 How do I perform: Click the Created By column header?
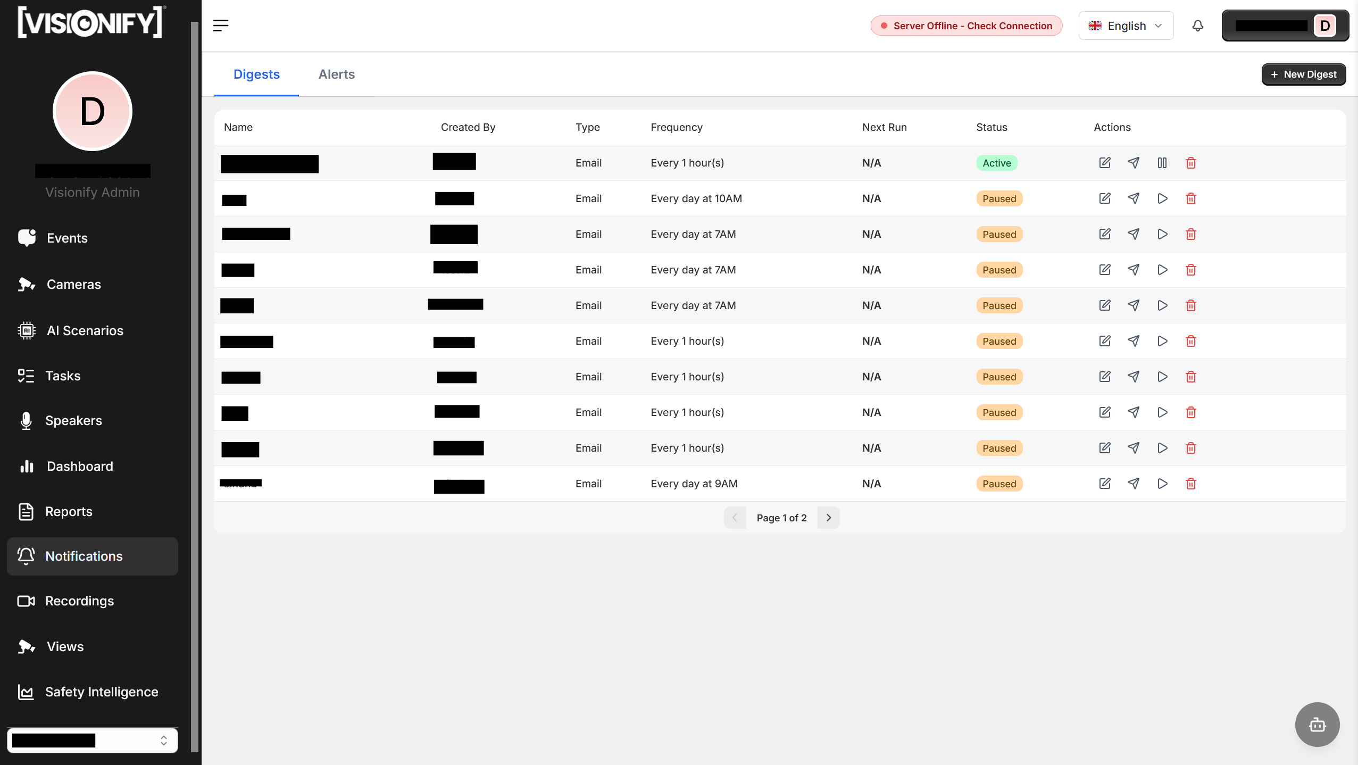coord(468,127)
